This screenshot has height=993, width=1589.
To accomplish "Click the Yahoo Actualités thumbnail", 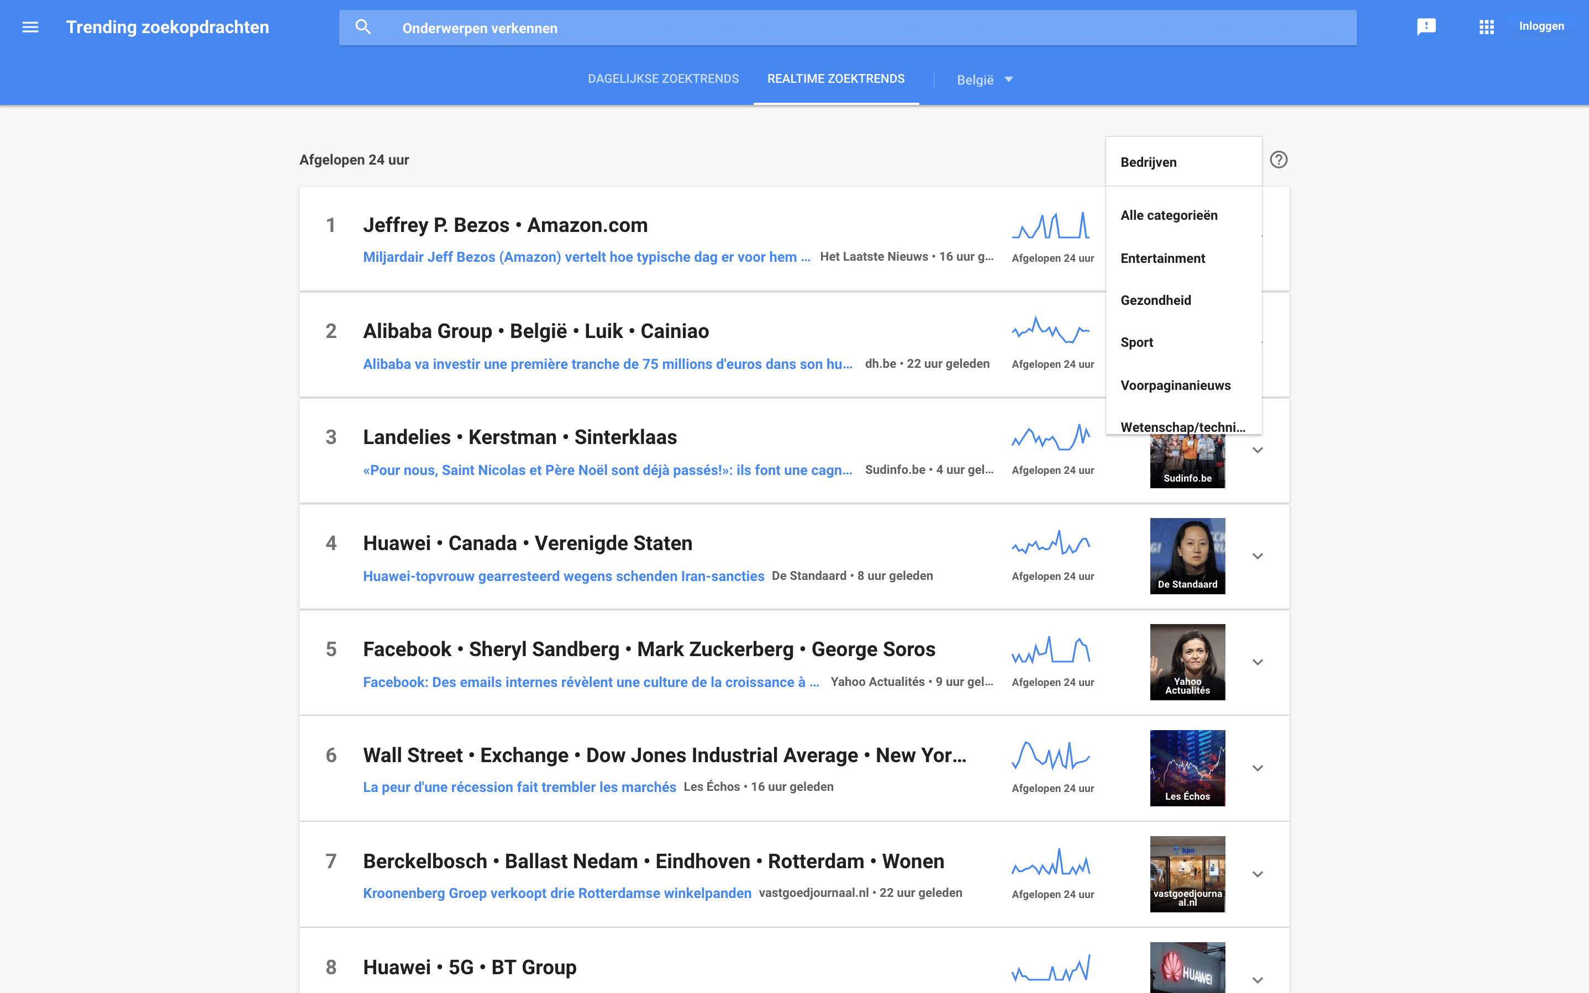I will pyautogui.click(x=1187, y=662).
